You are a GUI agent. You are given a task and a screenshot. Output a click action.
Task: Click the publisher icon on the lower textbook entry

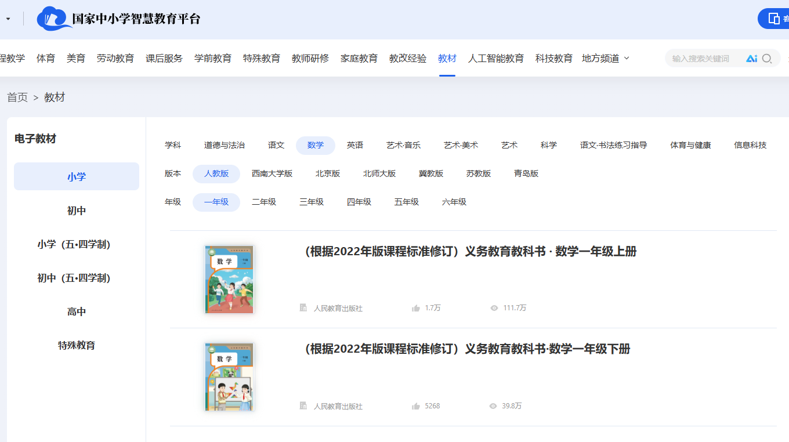click(302, 406)
